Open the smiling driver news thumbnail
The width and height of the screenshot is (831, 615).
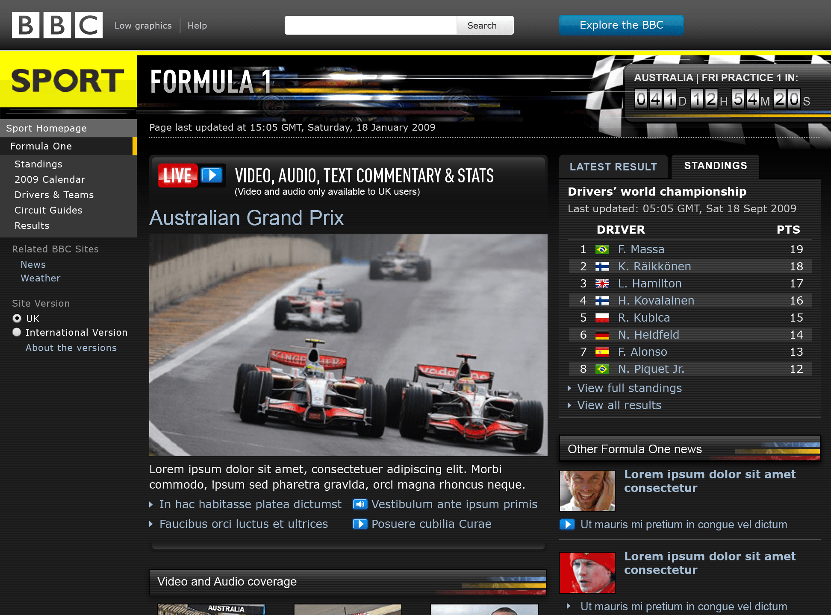tap(587, 491)
